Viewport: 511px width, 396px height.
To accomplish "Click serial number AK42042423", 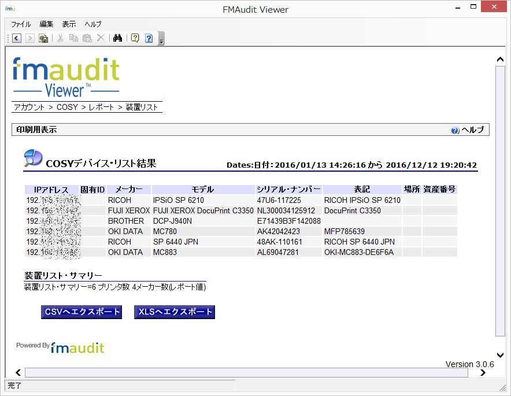I will (x=279, y=231).
